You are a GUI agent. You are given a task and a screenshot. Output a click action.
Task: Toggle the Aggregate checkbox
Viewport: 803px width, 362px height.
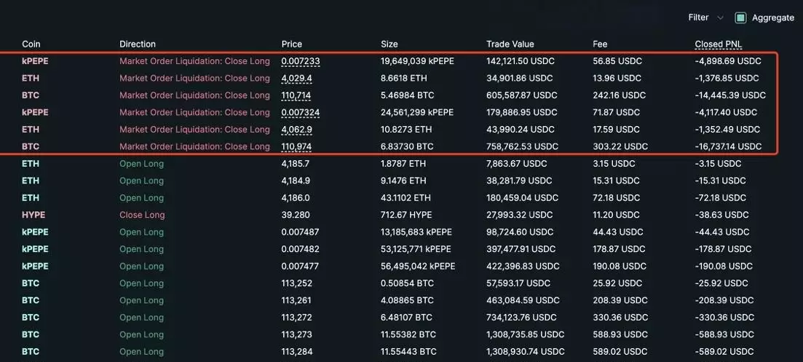tap(740, 17)
